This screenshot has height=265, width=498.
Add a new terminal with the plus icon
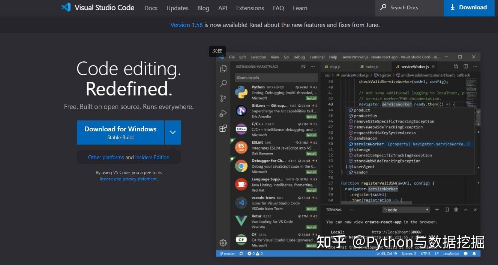tap(437, 209)
